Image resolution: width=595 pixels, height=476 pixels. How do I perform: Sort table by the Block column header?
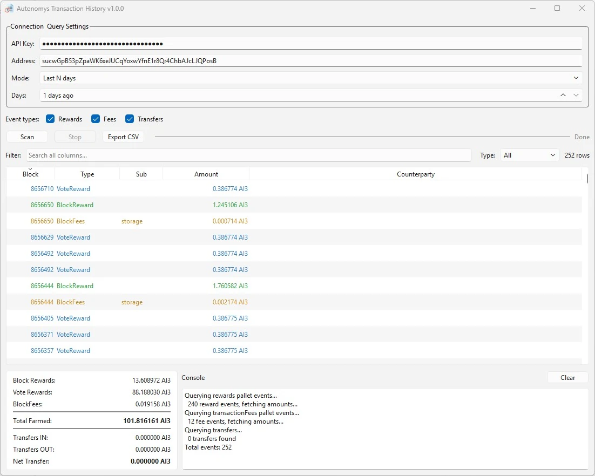point(30,174)
